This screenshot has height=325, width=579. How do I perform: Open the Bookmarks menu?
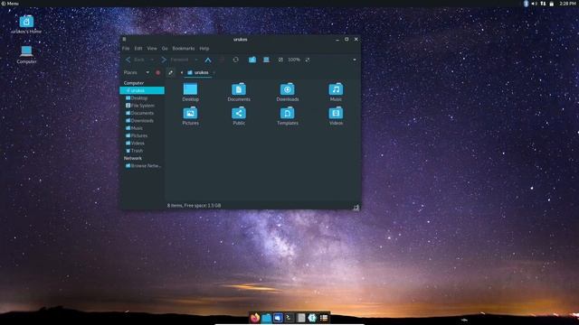click(x=184, y=48)
